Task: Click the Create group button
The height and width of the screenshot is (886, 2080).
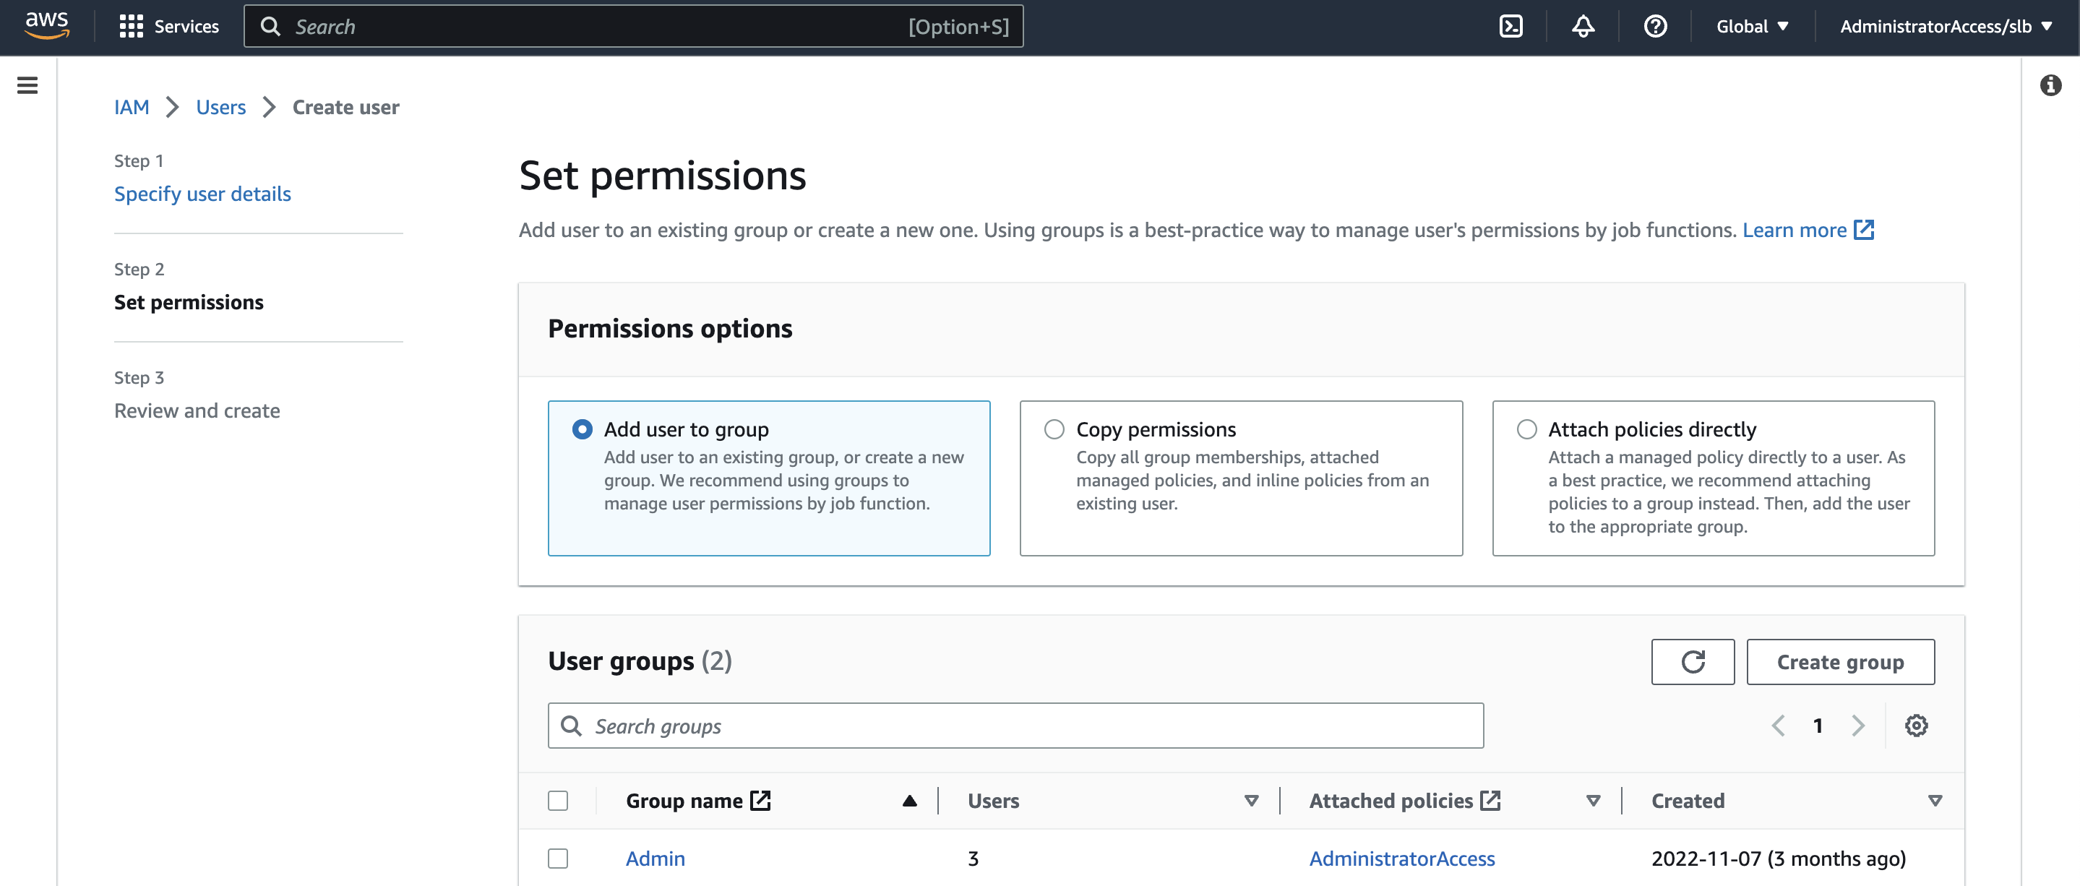Action: [x=1839, y=661]
